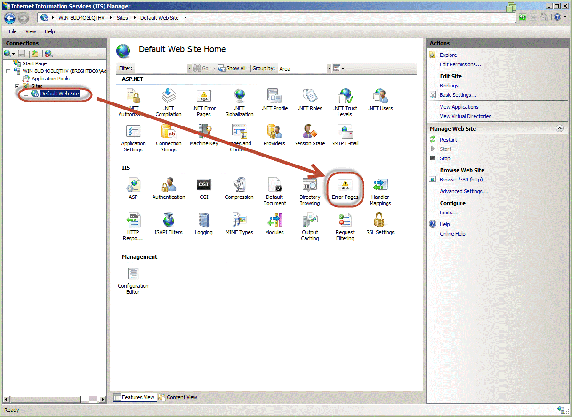Click the Filter text input field
Viewport: 572px width, 417px height.
161,68
